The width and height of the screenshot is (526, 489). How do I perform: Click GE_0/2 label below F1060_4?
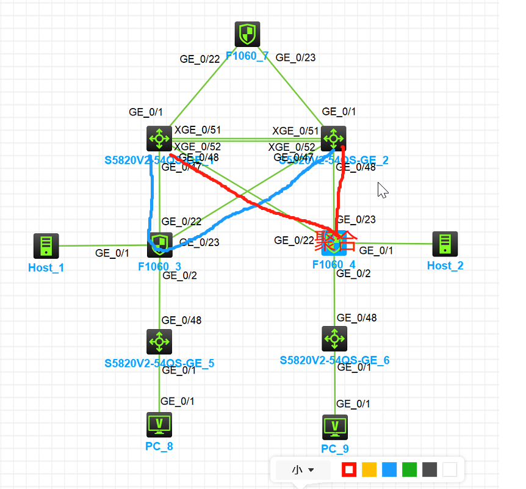pyautogui.click(x=353, y=273)
